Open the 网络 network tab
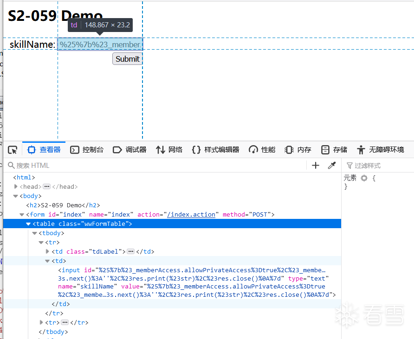The image size is (414, 339). click(169, 150)
